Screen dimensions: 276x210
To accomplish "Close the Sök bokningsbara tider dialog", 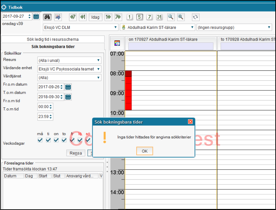I will (190, 122).
